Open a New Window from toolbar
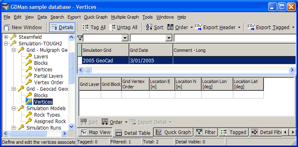The image size is (298, 147). [23, 28]
